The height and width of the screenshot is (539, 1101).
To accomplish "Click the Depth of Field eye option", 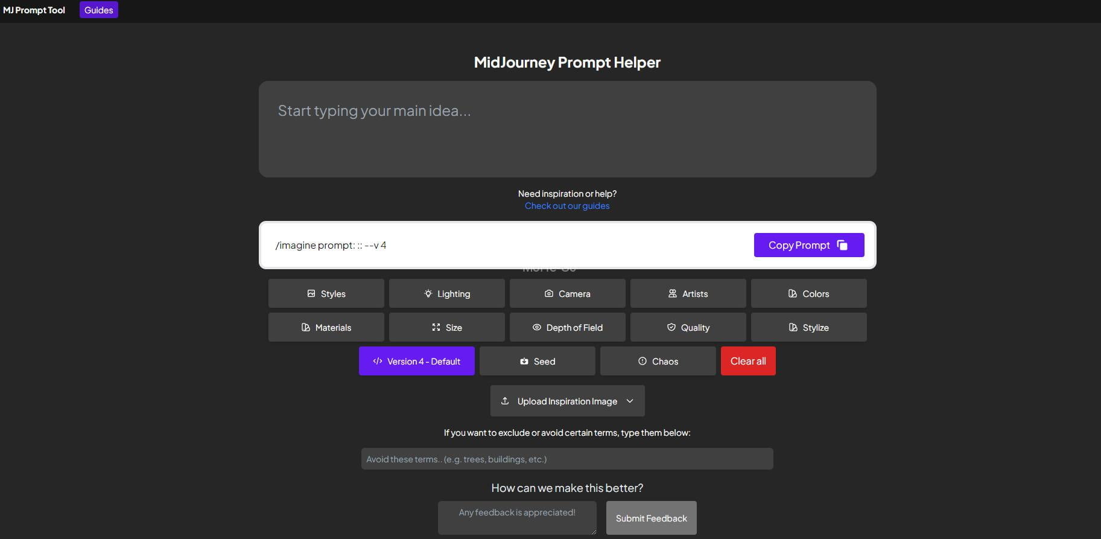I will (567, 327).
